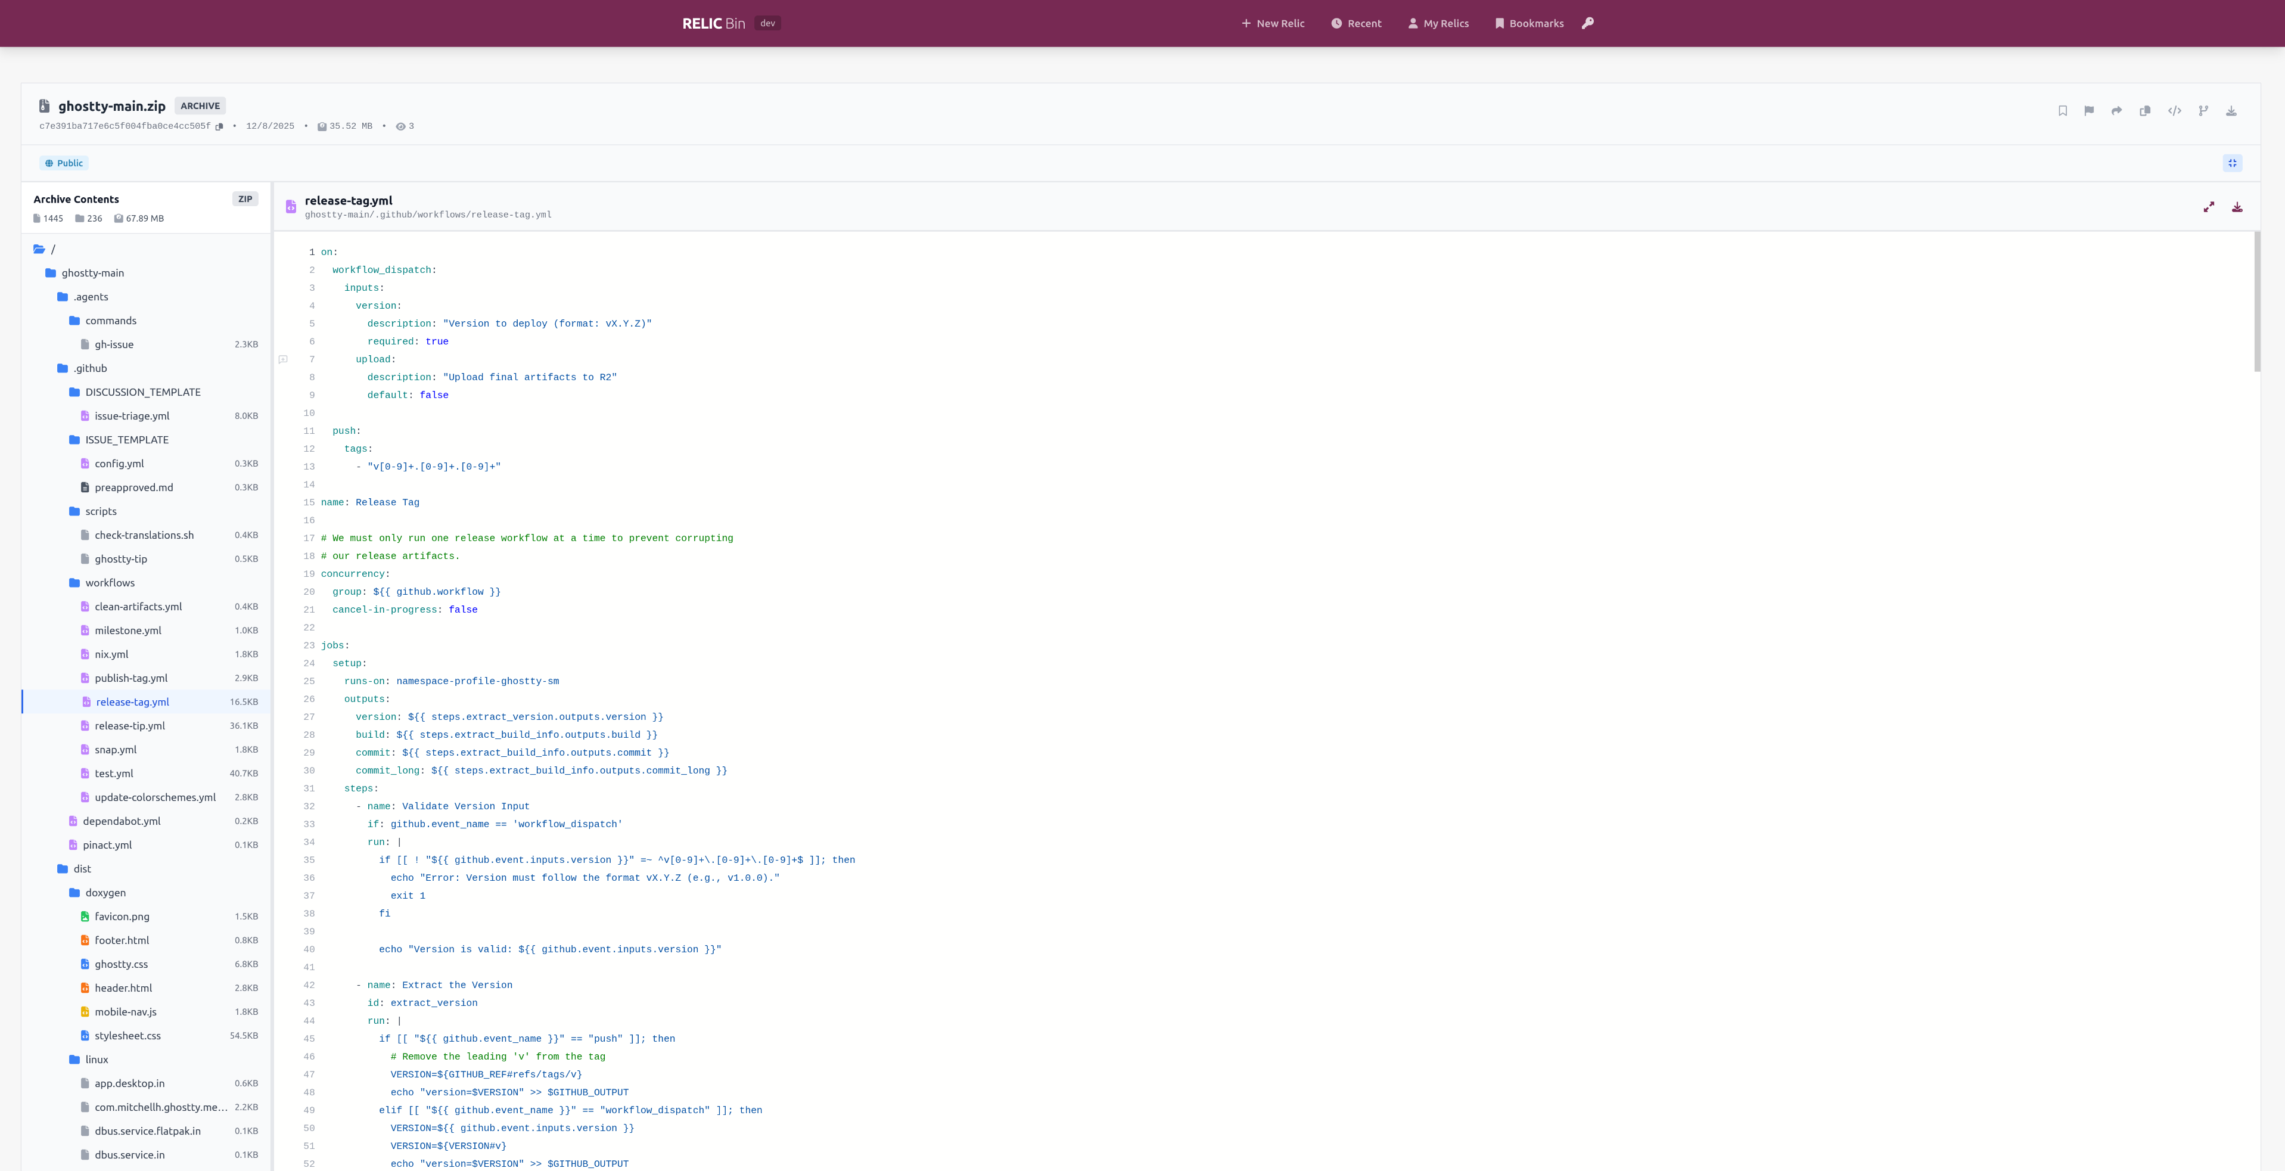The width and height of the screenshot is (2285, 1171).
Task: Download the release-tag.yml file
Action: pyautogui.click(x=2237, y=207)
